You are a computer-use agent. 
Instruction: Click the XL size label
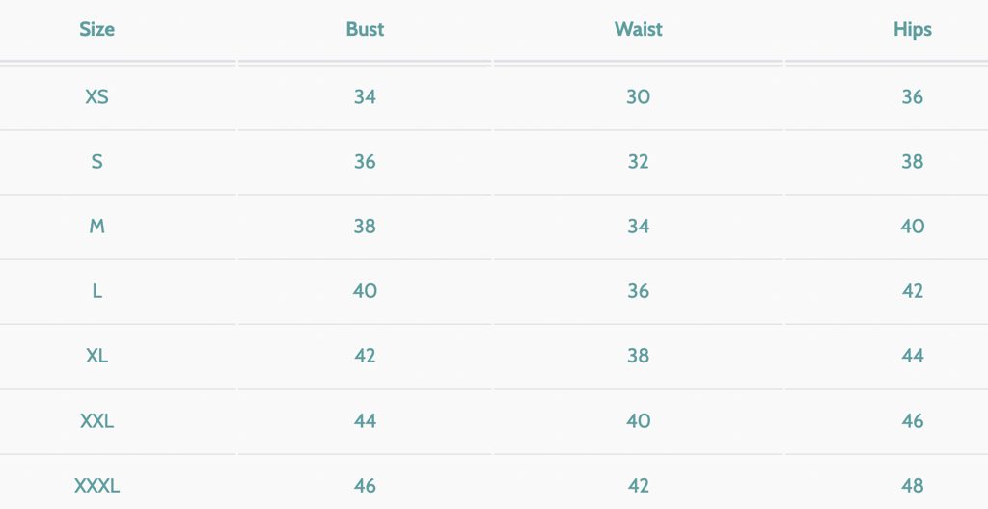(96, 356)
